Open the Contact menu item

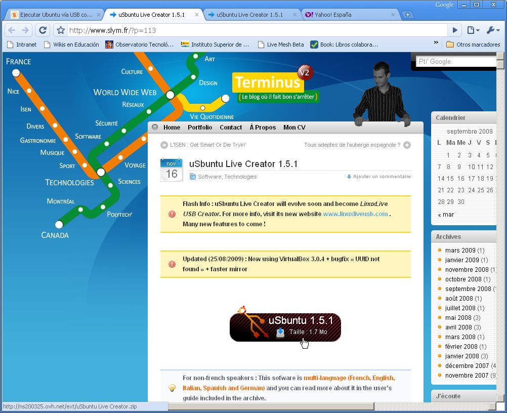231,128
